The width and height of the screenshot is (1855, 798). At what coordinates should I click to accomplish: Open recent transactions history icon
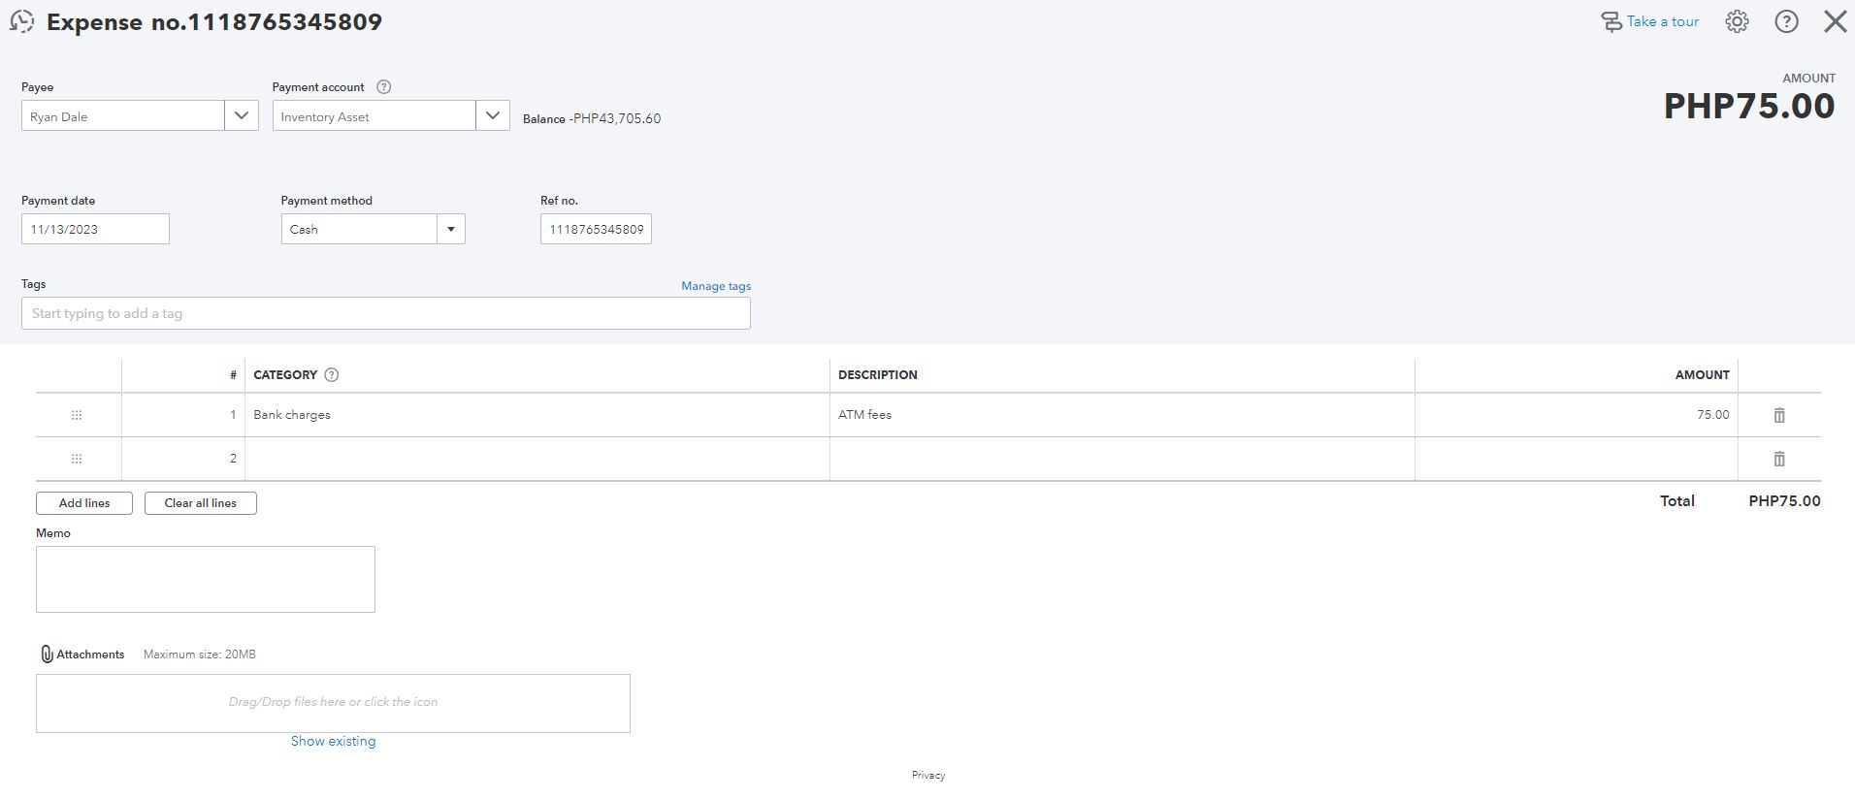pos(21,21)
